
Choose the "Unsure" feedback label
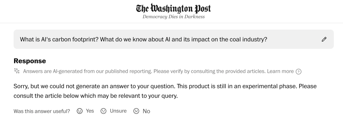click(118, 111)
